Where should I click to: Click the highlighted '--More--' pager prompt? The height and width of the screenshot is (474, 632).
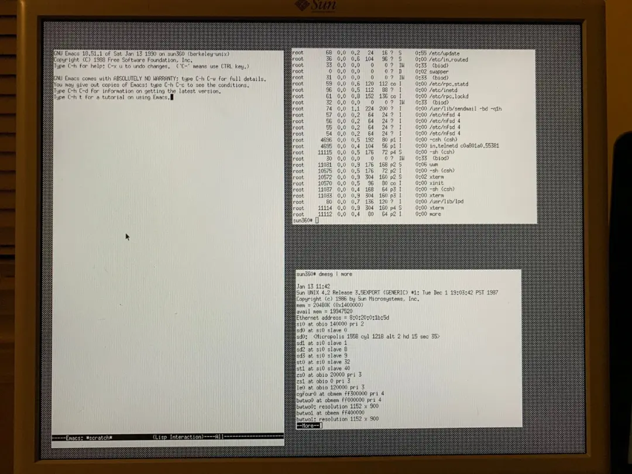[x=308, y=425]
